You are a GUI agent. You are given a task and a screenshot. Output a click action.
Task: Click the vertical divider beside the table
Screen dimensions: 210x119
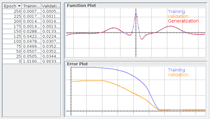coord(62,60)
